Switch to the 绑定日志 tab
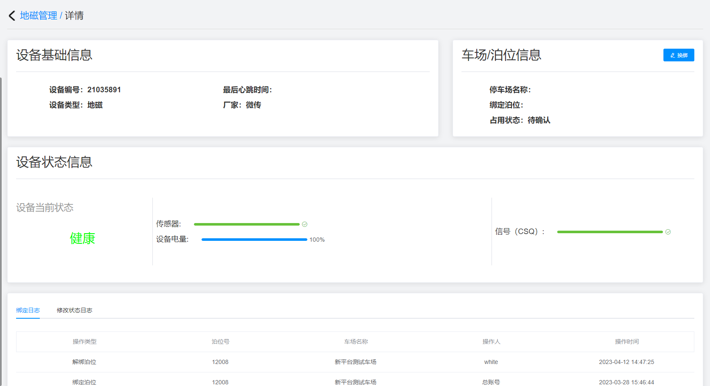The height and width of the screenshot is (386, 710). [x=28, y=310]
